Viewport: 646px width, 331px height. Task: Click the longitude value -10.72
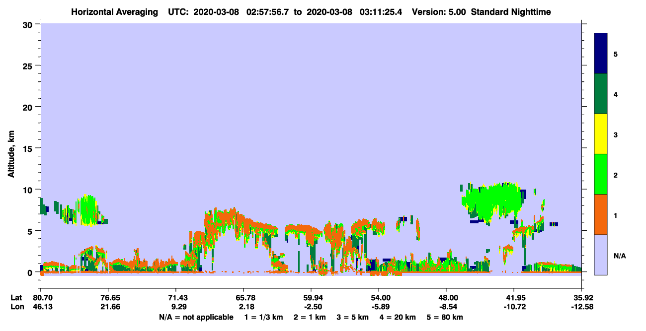(x=514, y=307)
